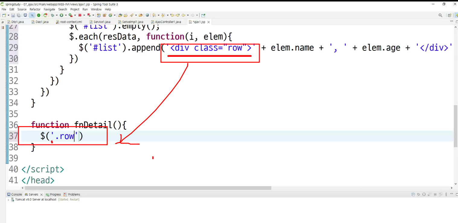Open the Problems view tab
This screenshot has height=223, width=458.
tap(72, 194)
